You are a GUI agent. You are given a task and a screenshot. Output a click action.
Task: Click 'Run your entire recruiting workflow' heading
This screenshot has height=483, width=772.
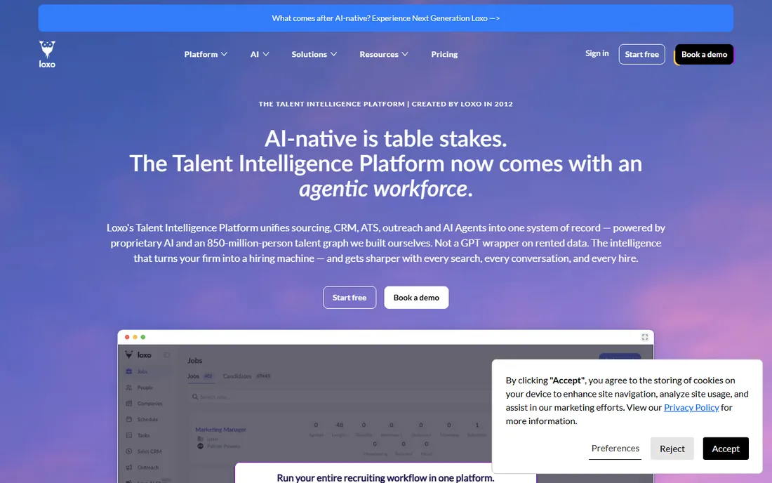point(385,477)
